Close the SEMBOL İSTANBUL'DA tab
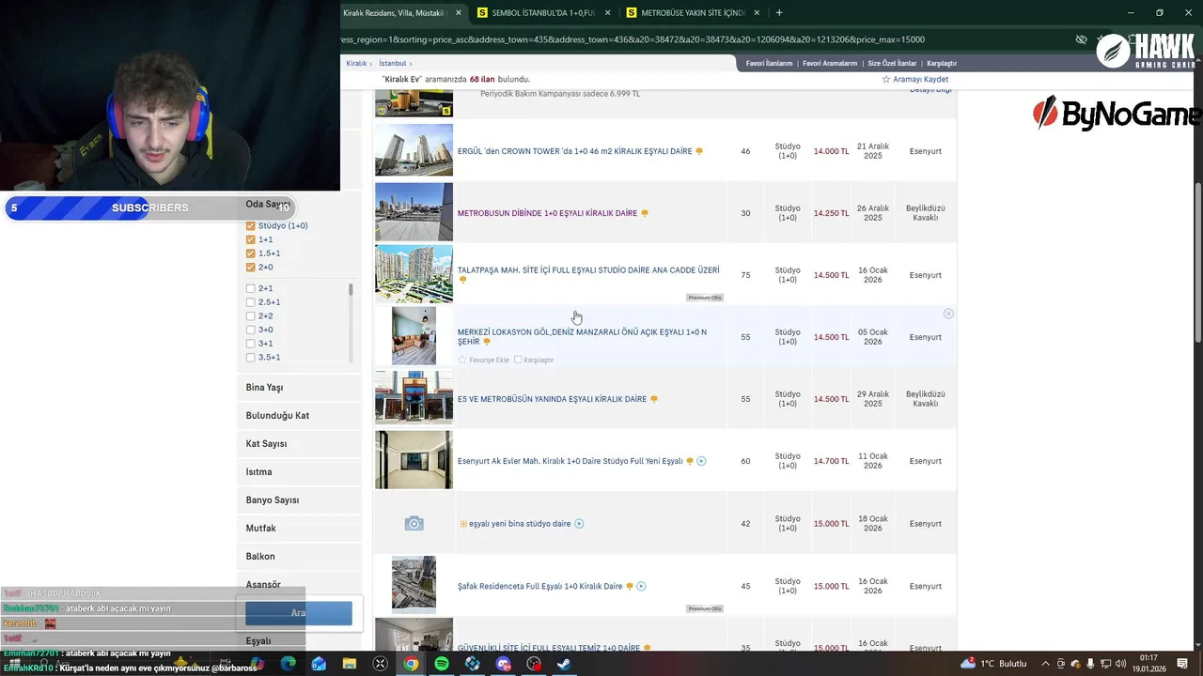Viewport: 1203px width, 676px height. 607,13
